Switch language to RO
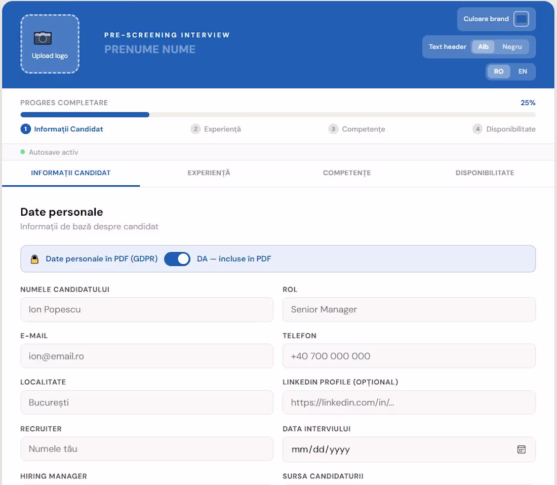This screenshot has height=485, width=557. (x=498, y=71)
